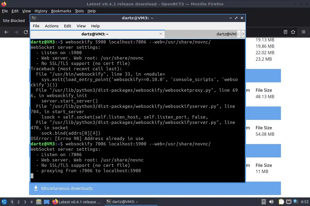Open the start menu on taskbar
This screenshot has height=206, width=310.
[4, 202]
